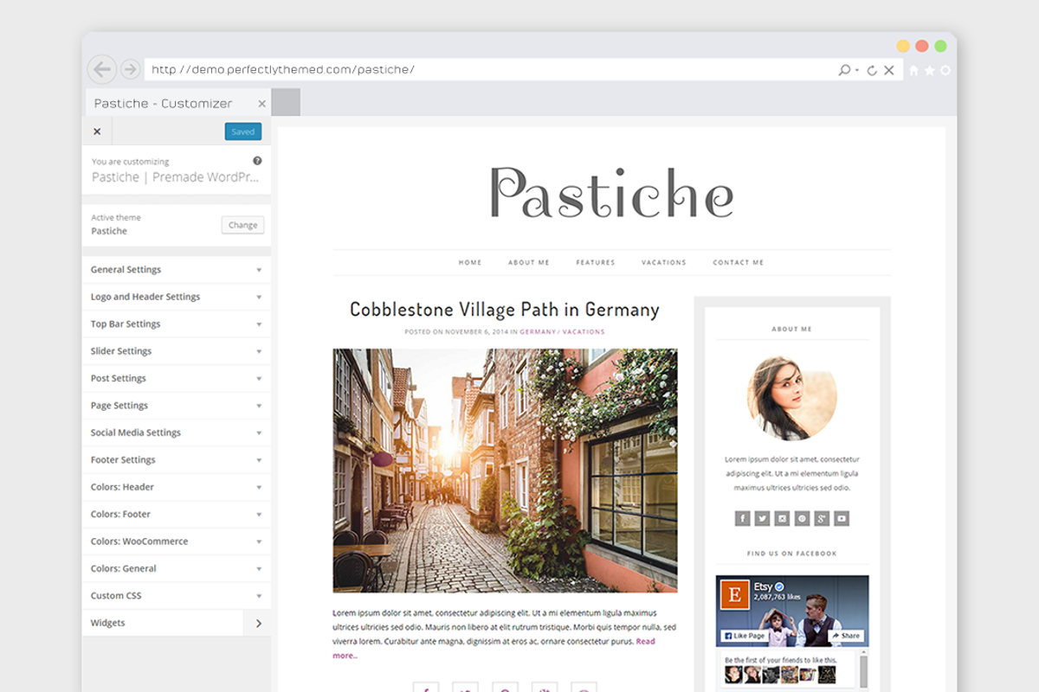Open FEATURES in site navigation
The height and width of the screenshot is (692, 1039).
click(596, 262)
